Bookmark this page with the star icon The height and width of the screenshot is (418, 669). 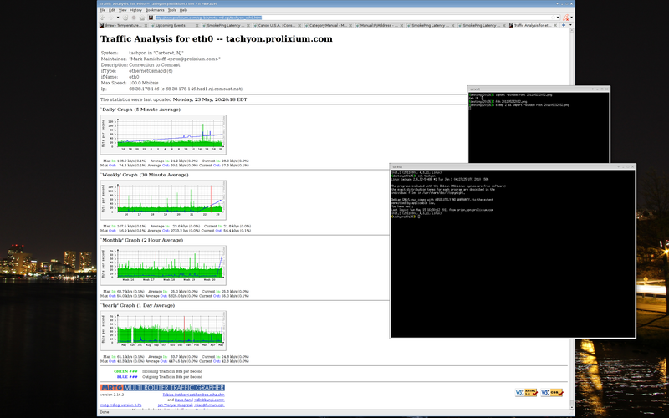(554, 18)
